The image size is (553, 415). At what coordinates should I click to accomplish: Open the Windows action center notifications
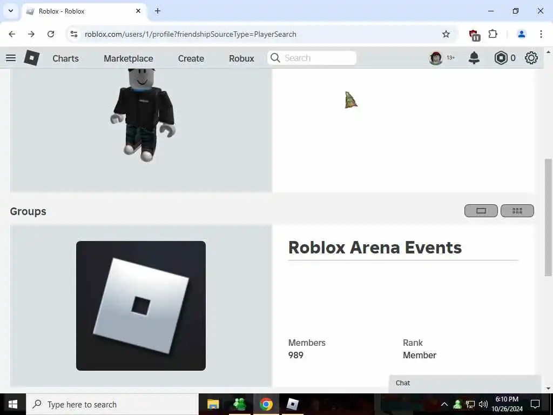pyautogui.click(x=535, y=404)
